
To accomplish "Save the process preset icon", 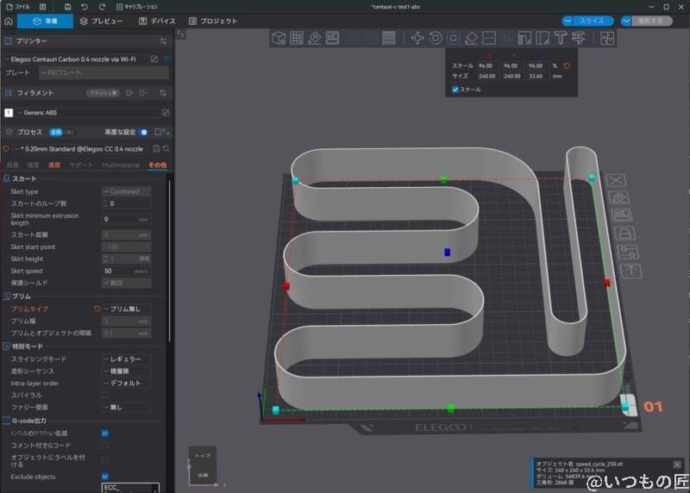I will point(156,149).
